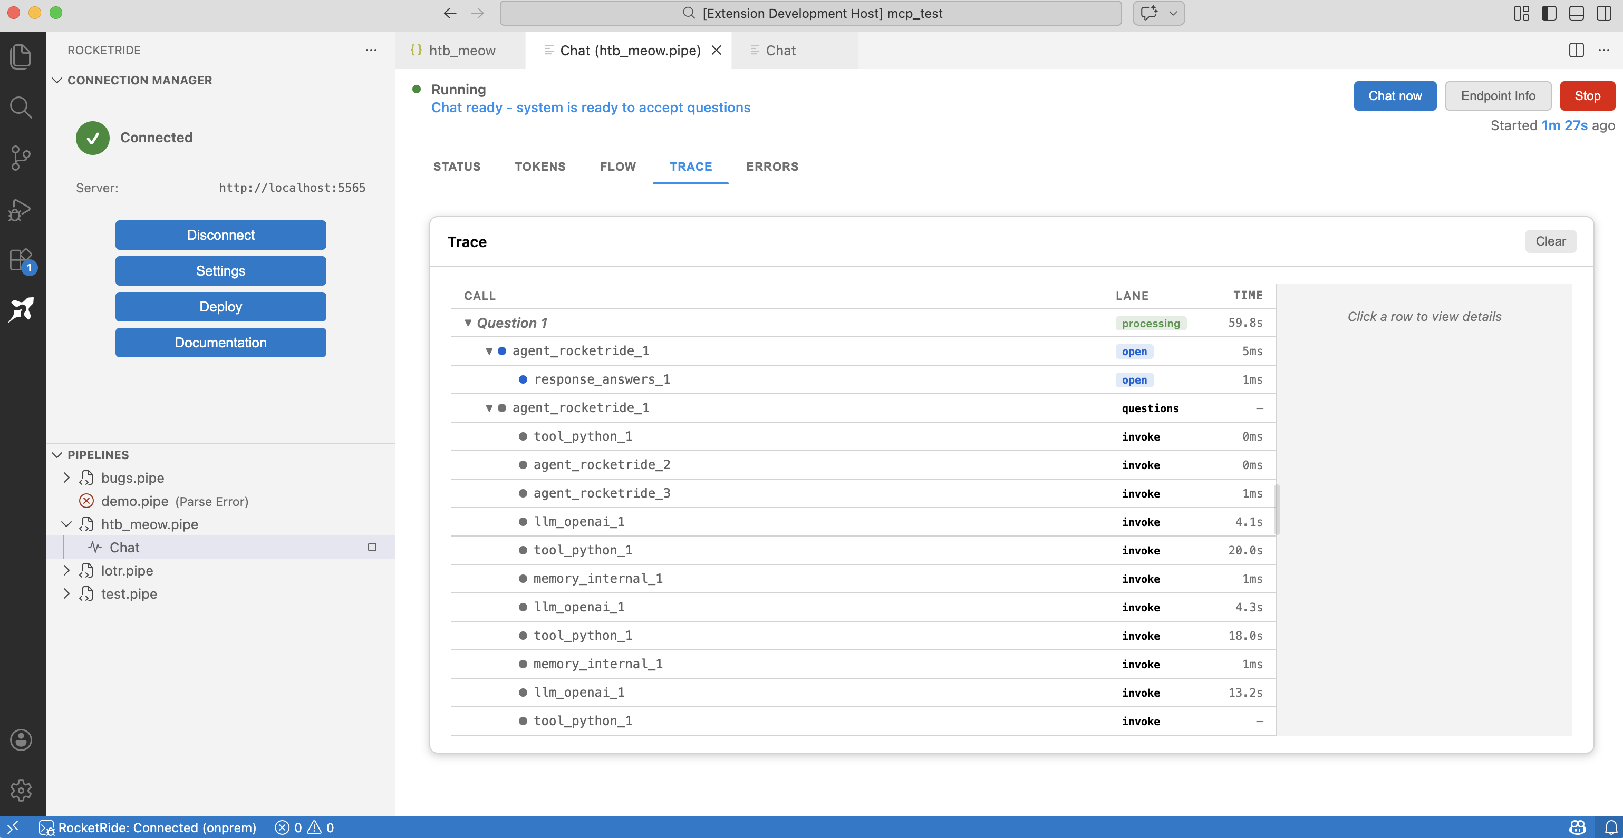Switch to the TOKENS tab
This screenshot has width=1623, height=838.
(x=540, y=166)
